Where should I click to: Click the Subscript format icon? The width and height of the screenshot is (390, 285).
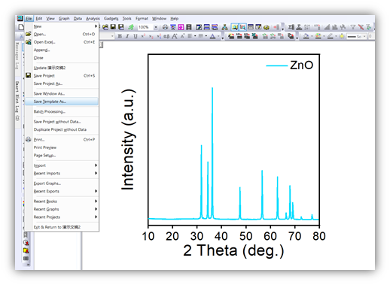pyautogui.click(x=151, y=37)
